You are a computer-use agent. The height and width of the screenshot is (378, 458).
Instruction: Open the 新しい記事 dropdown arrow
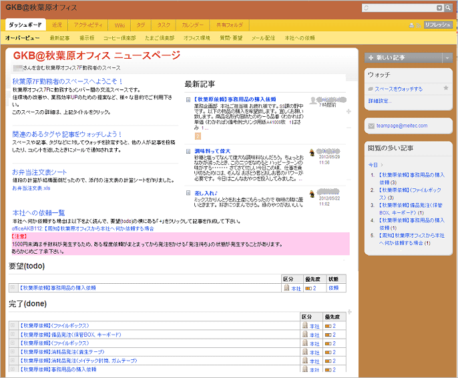tap(447, 58)
